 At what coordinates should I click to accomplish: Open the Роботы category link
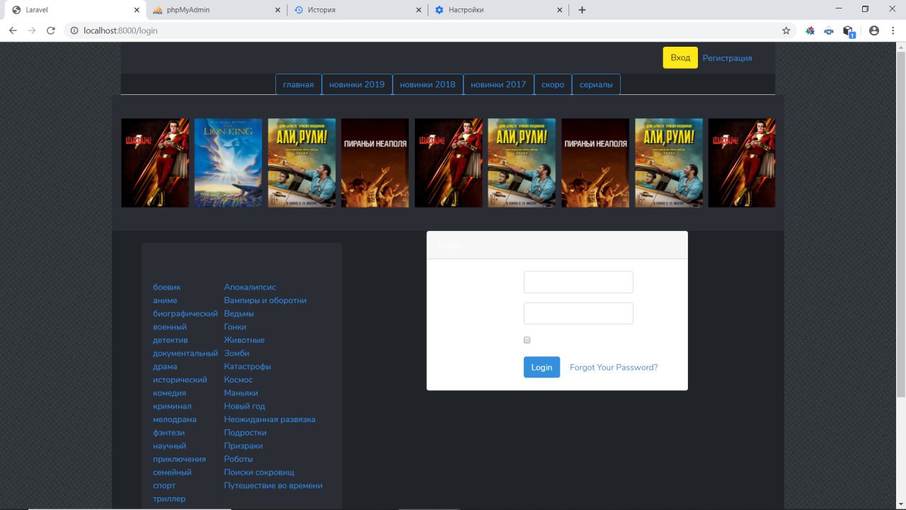click(x=238, y=459)
